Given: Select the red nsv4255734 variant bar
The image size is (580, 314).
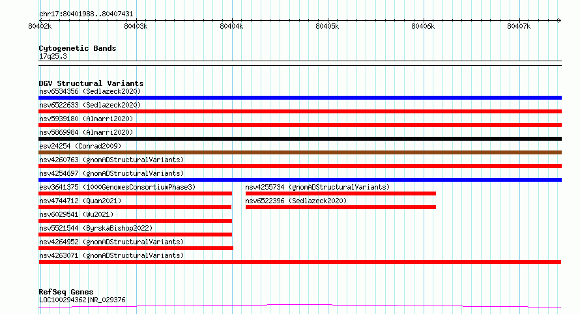Looking at the screenshot, I should pyautogui.click(x=341, y=193).
